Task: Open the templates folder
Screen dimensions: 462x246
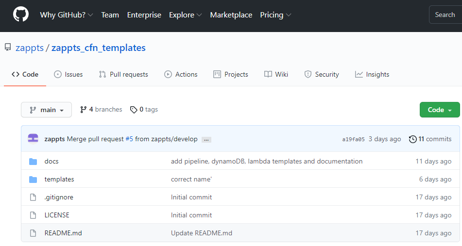Action: 59,179
